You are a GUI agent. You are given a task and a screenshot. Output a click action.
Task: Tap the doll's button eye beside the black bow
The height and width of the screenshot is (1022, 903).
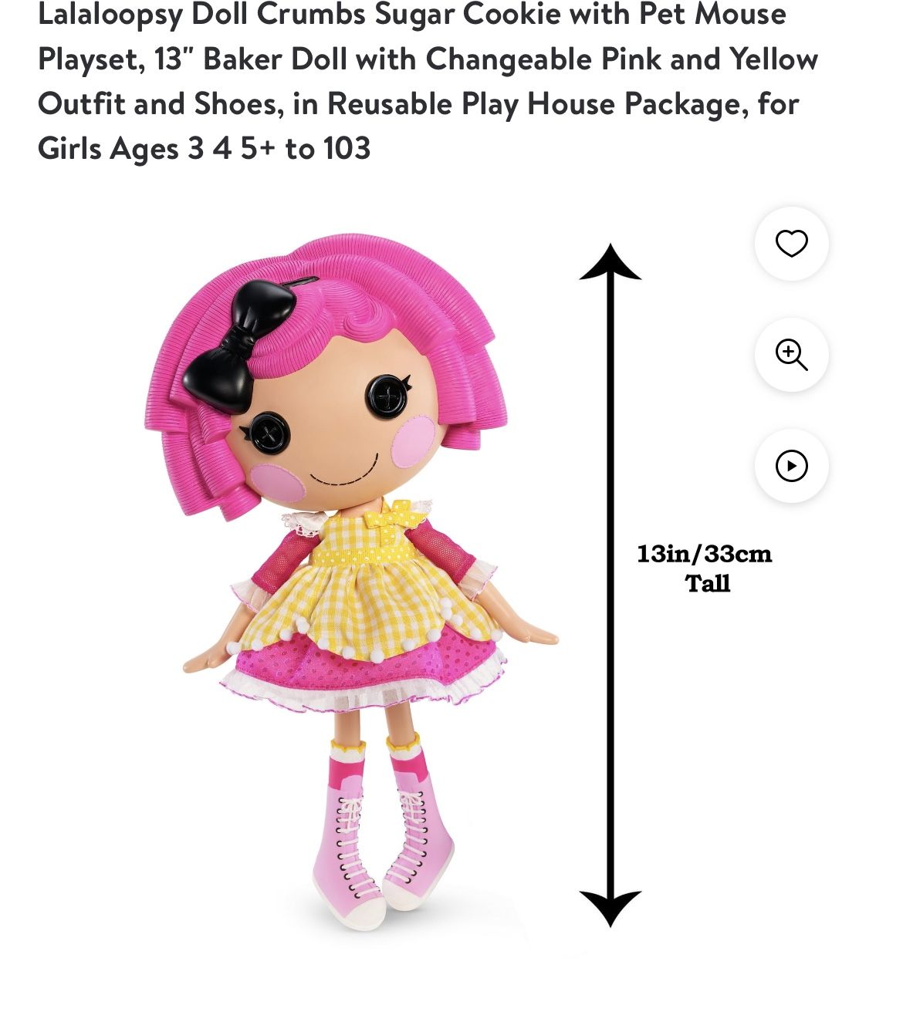coord(269,433)
